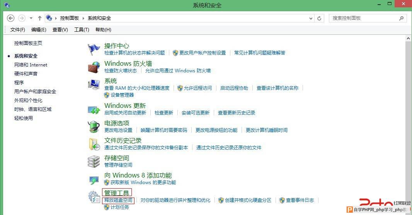Go up one level with up arrow

[40, 18]
